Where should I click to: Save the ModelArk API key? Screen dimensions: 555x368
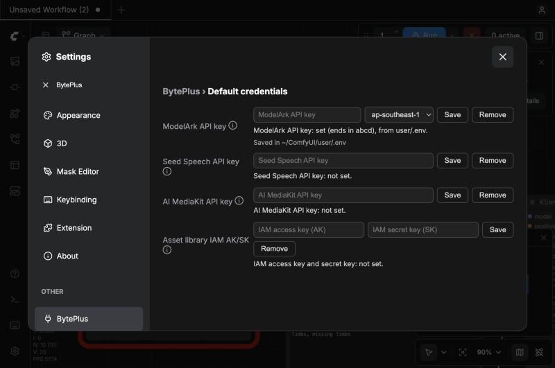pyautogui.click(x=452, y=114)
